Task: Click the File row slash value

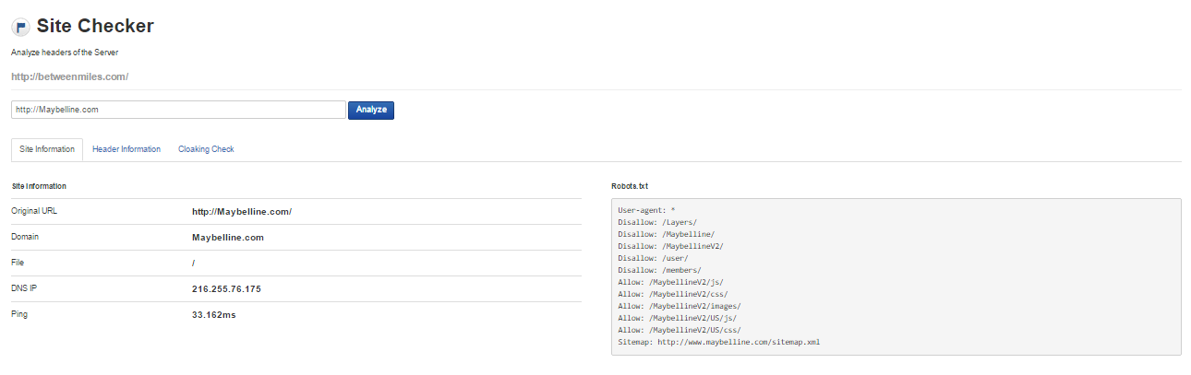Action: (194, 263)
